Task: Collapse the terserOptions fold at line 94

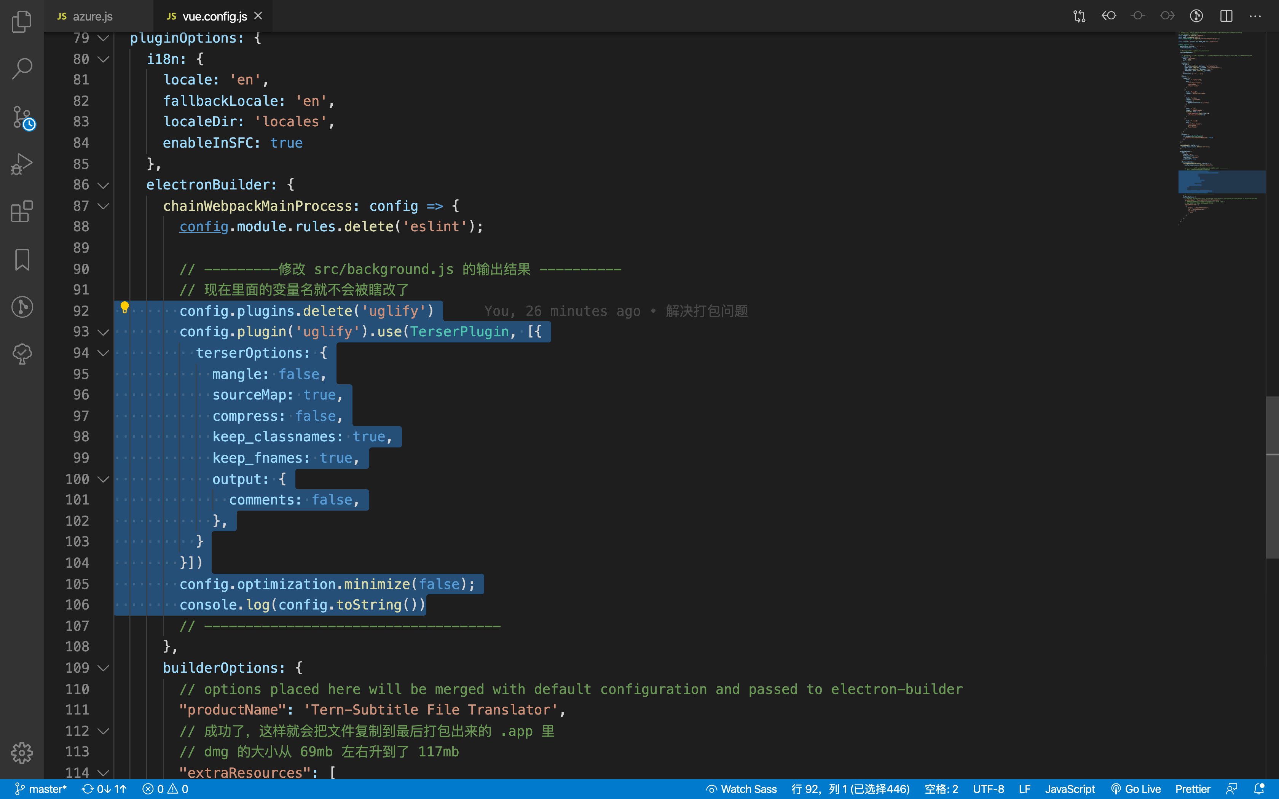Action: (x=104, y=353)
